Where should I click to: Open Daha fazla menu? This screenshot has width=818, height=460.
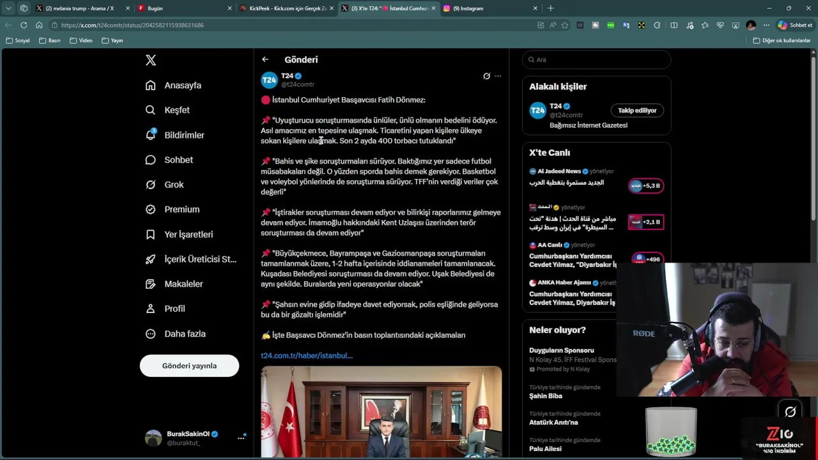176,333
